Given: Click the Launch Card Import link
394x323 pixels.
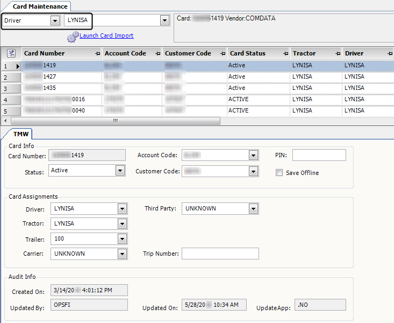Looking at the screenshot, I should (x=106, y=36).
